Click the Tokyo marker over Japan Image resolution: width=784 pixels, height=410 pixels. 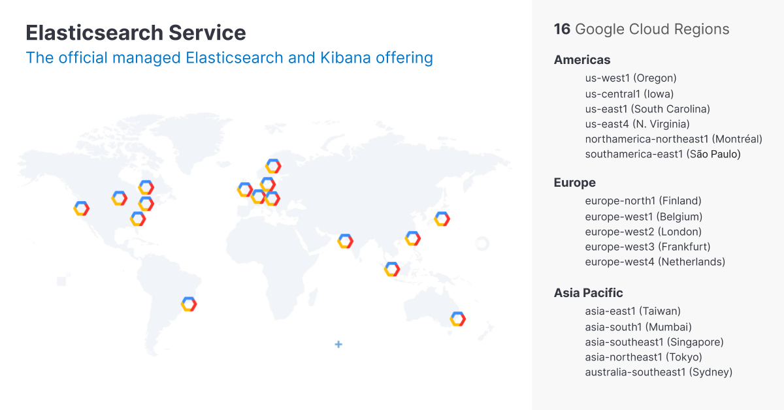pos(442,219)
